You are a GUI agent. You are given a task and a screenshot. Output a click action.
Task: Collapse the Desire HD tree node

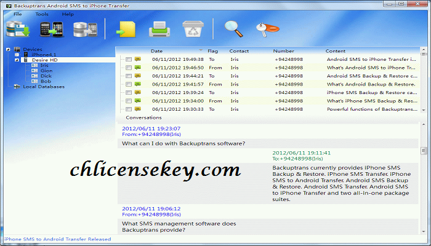(x=17, y=60)
